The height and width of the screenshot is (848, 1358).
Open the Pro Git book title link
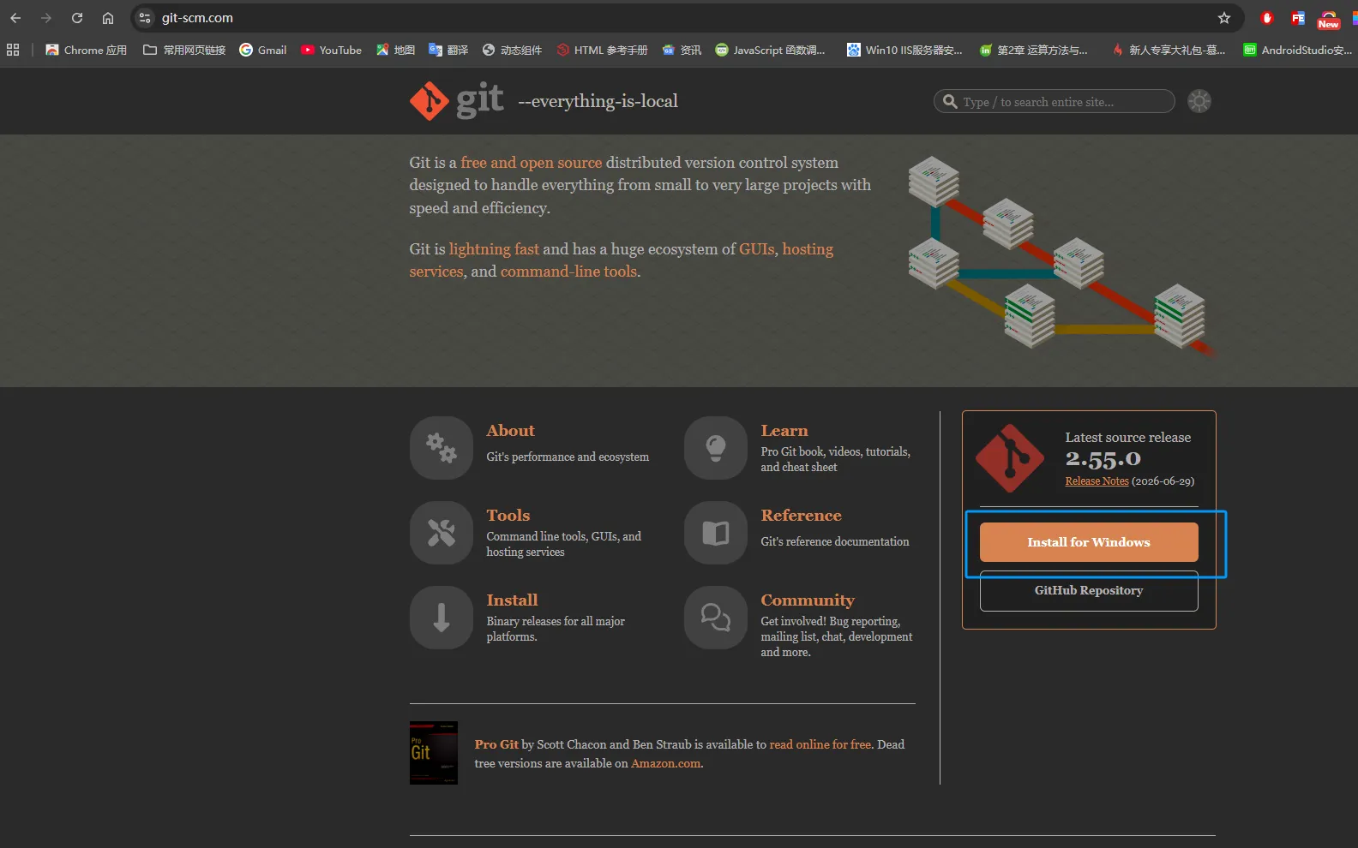(x=496, y=744)
